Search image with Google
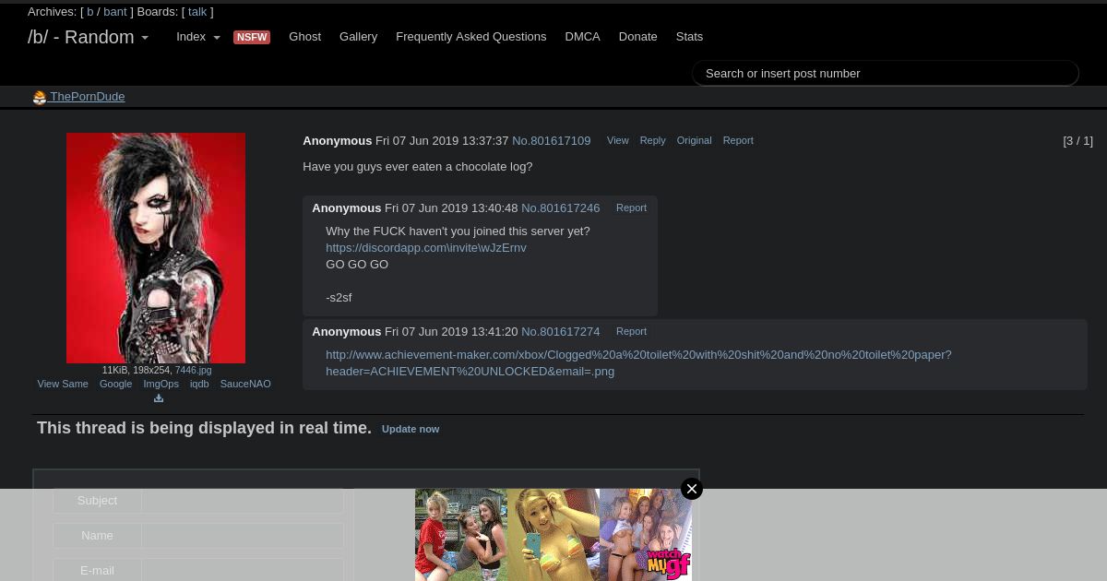The width and height of the screenshot is (1107, 581). (x=116, y=384)
